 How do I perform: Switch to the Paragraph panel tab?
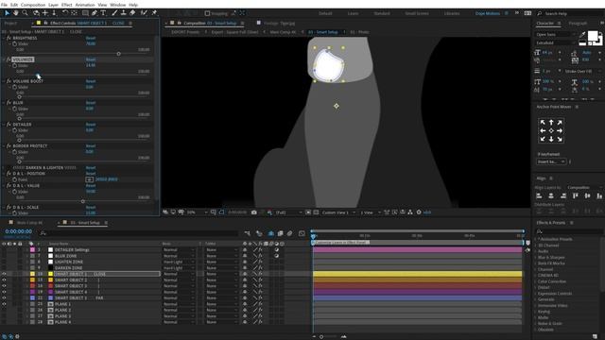[x=578, y=23]
